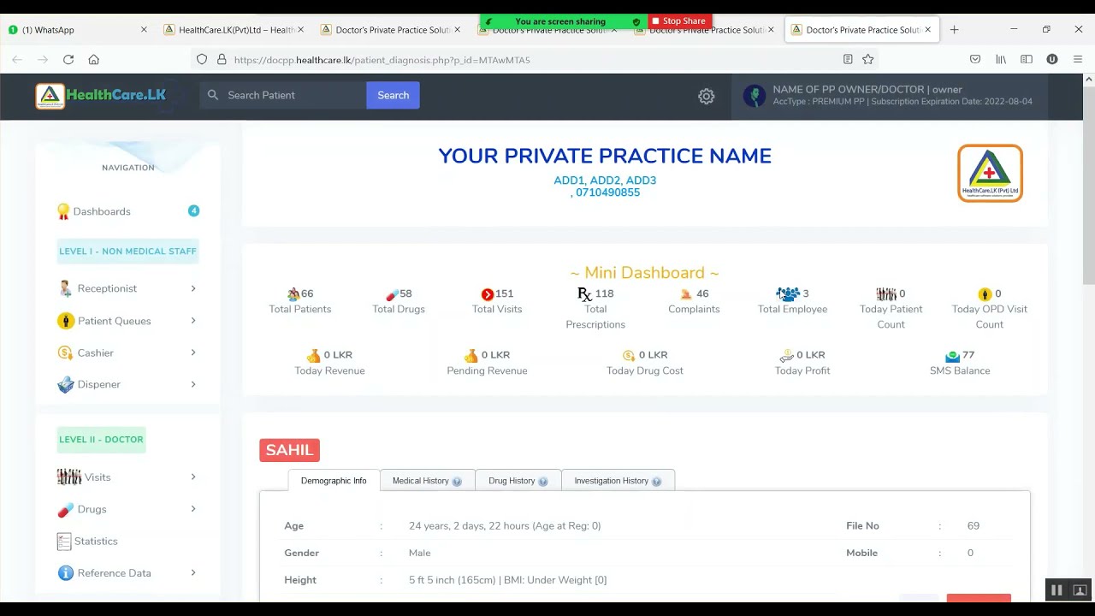
Task: Click the Total Drugs pill icon
Action: point(393,294)
